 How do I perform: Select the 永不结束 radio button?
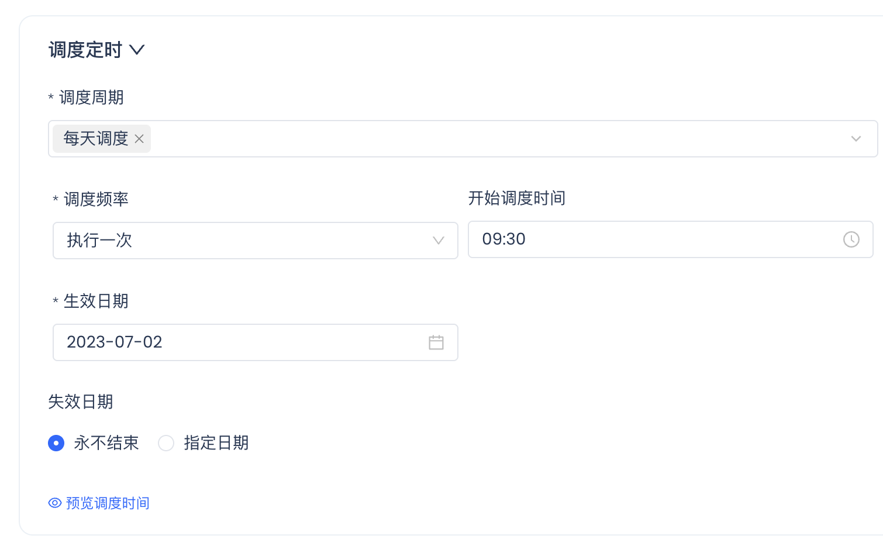56,443
